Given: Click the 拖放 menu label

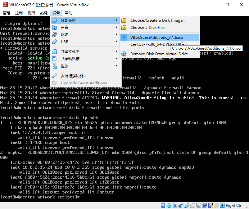Looking at the screenshot, I should click(65, 66).
